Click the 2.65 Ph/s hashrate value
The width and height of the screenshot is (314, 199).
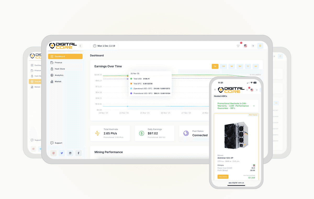click(x=110, y=133)
